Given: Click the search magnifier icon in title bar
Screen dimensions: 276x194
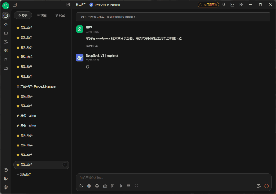Looking at the screenshot, I should pos(224,5).
